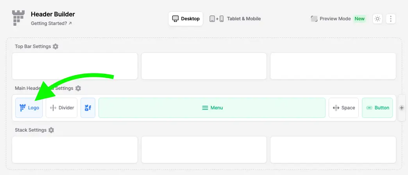Click the middle Stack empty column
Screen dimensions: 408x175
click(204, 150)
